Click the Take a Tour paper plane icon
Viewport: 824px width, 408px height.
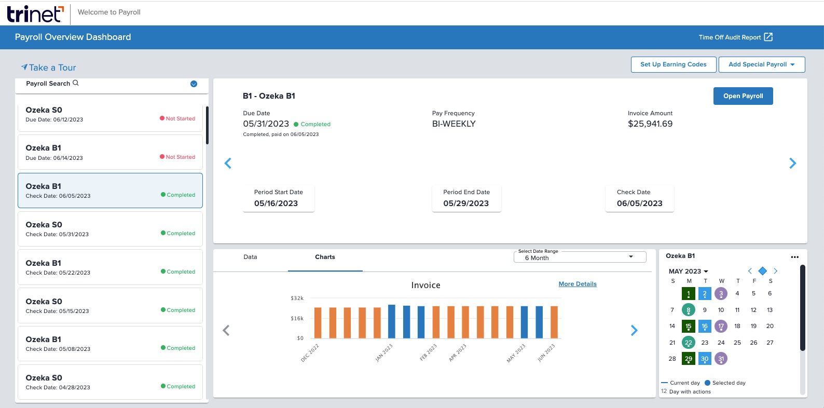pos(24,67)
